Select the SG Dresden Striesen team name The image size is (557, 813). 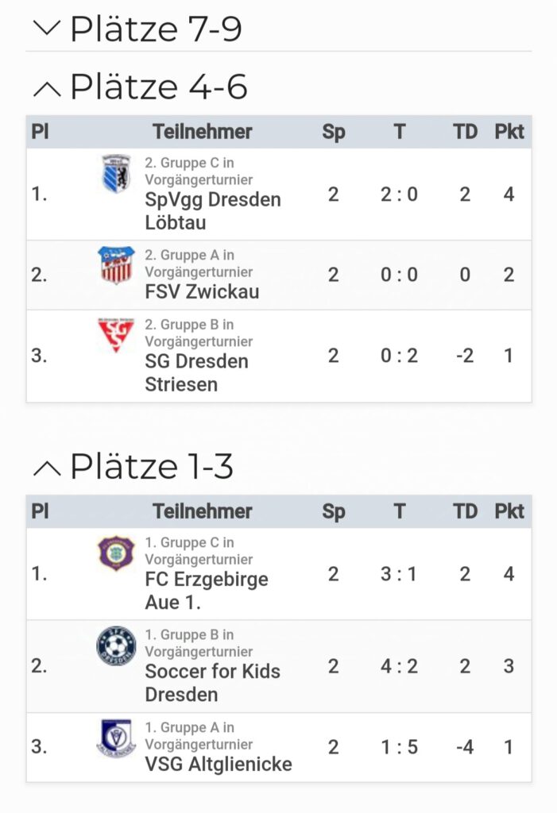coord(197,373)
